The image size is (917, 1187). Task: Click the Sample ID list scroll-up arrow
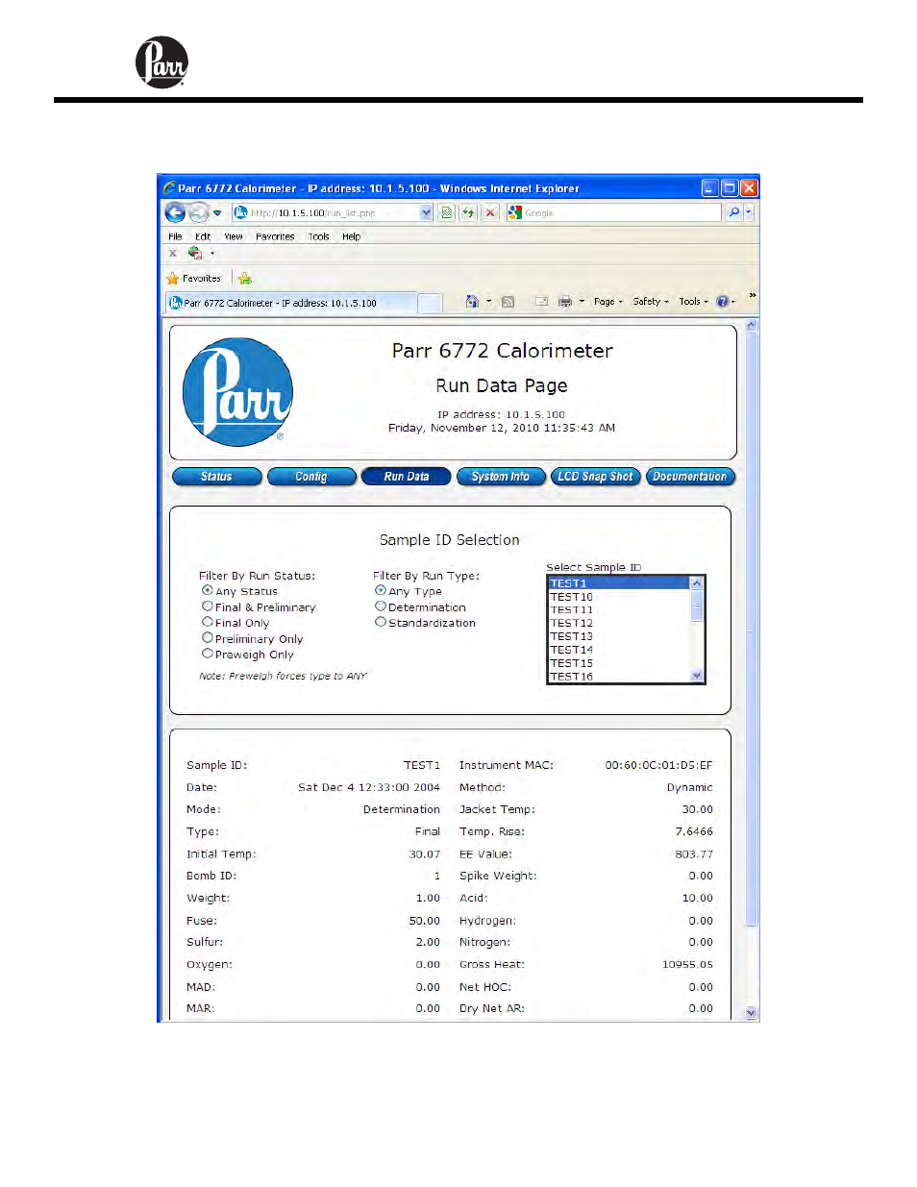(697, 583)
